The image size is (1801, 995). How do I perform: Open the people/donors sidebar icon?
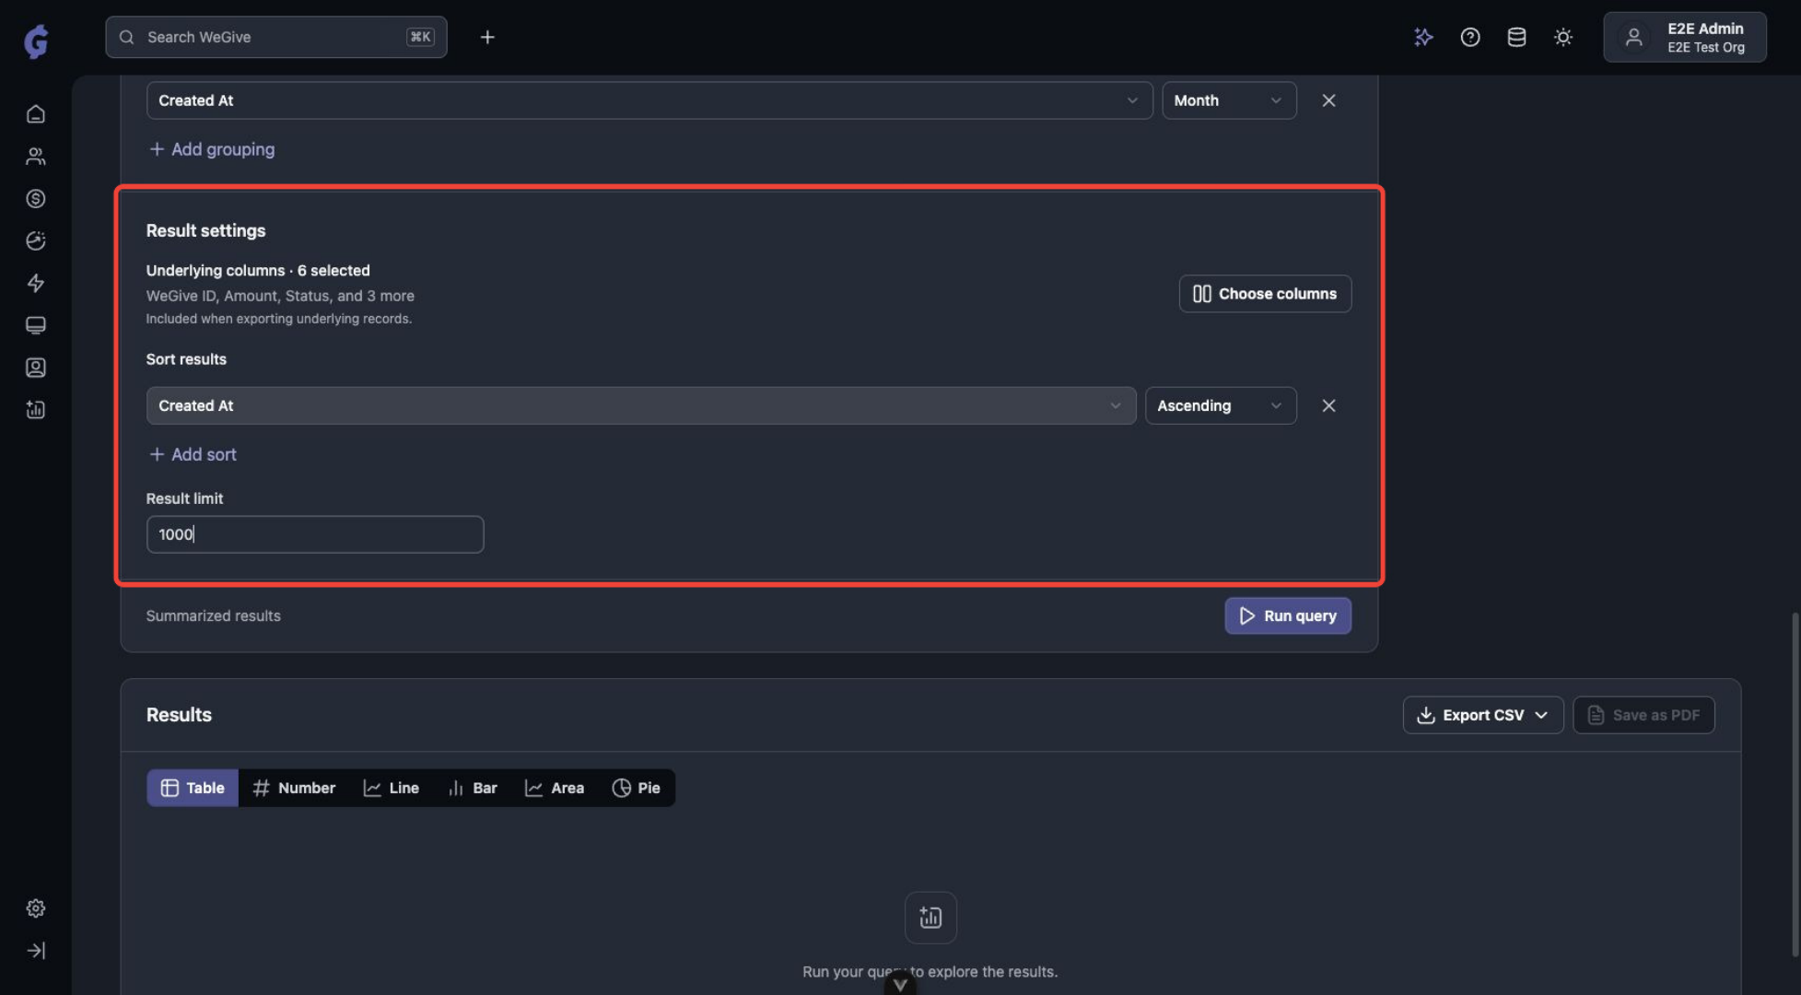[36, 157]
